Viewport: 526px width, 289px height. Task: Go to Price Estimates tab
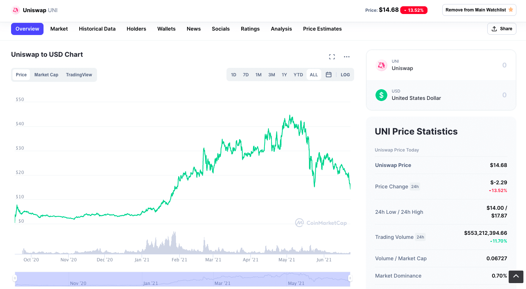click(322, 29)
